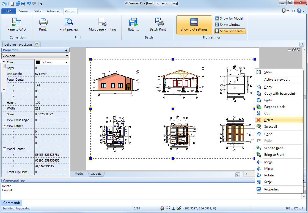308x213 pixels.
Task: Open Batch Print tool
Action: pyautogui.click(x=159, y=24)
